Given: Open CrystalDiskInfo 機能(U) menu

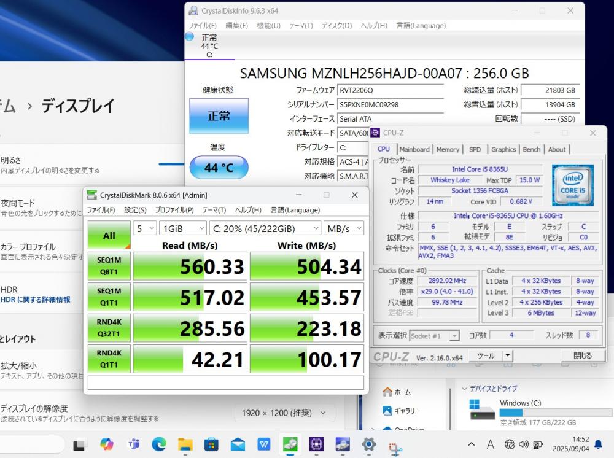Looking at the screenshot, I should tap(269, 25).
